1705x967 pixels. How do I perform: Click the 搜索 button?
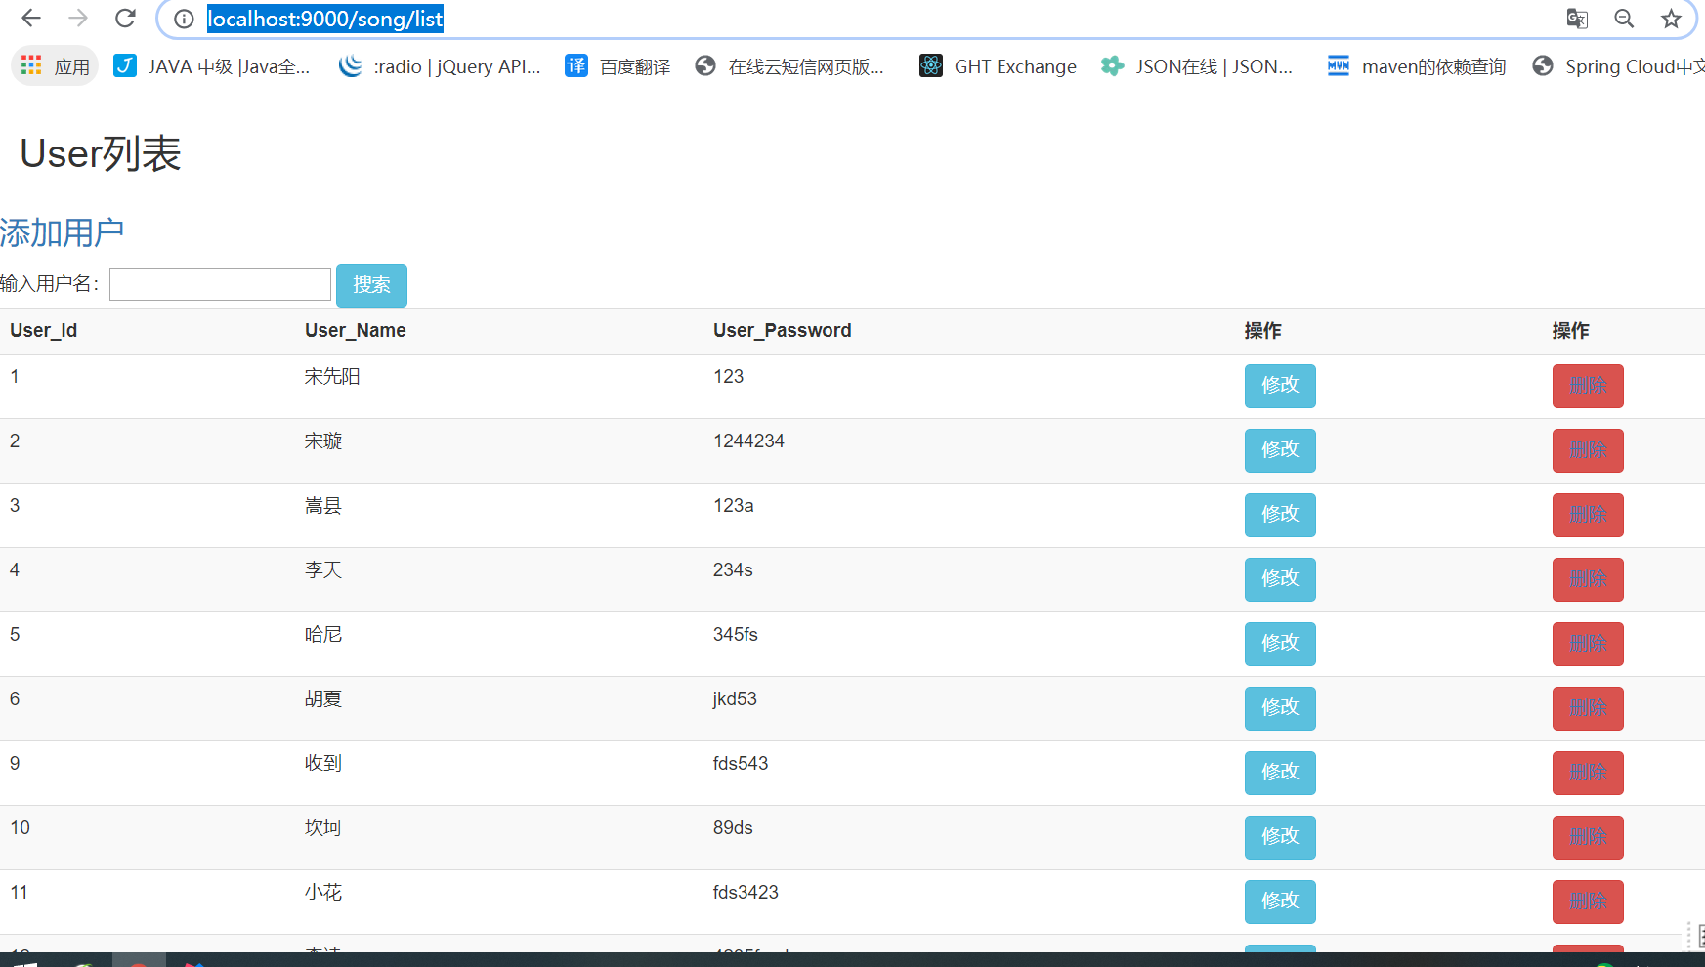(371, 285)
